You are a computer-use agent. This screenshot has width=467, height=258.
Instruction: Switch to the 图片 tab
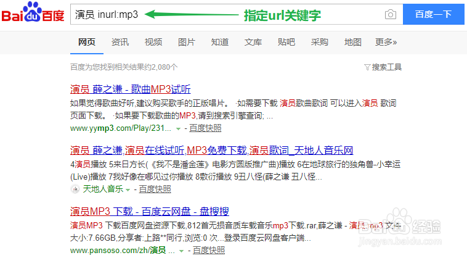[187, 43]
